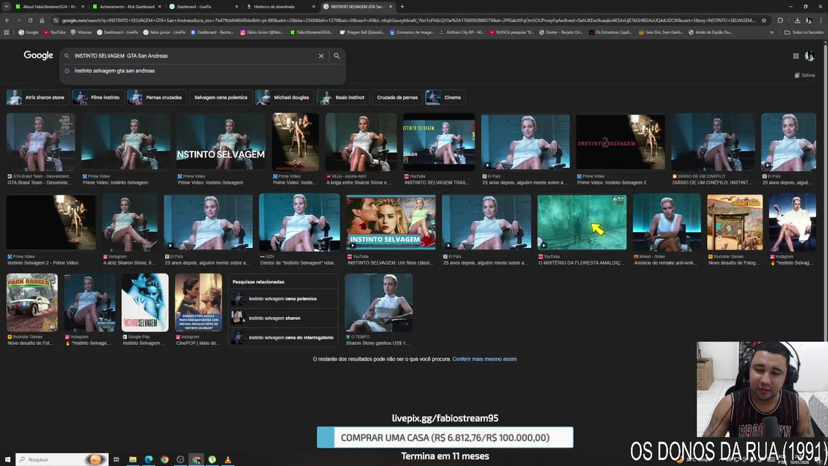Click the Google search text field
828x466 pixels.
[194, 56]
